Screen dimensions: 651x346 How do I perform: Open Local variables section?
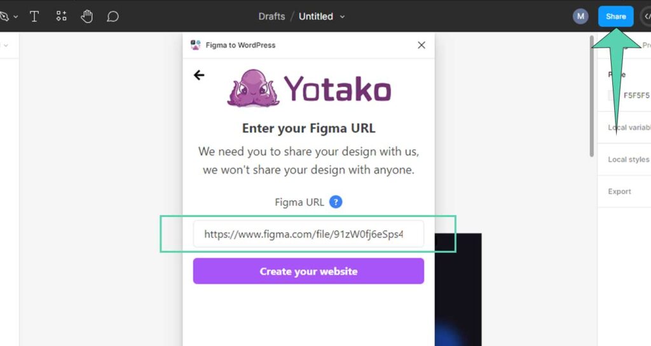[x=629, y=127]
